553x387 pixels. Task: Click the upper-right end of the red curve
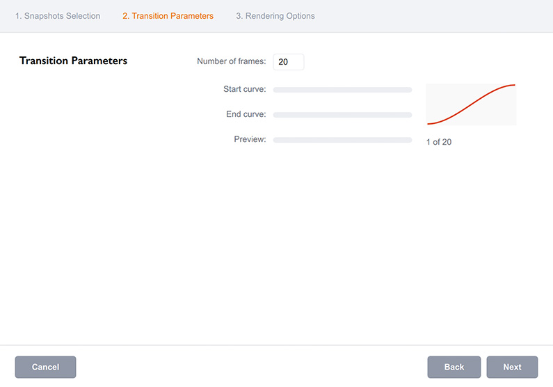(x=514, y=85)
